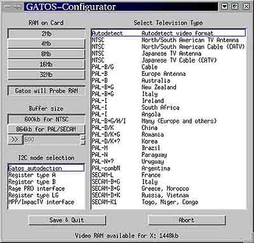Toggle Gatos will Probe RAM
Screen dimensions: 254x243
46,91
